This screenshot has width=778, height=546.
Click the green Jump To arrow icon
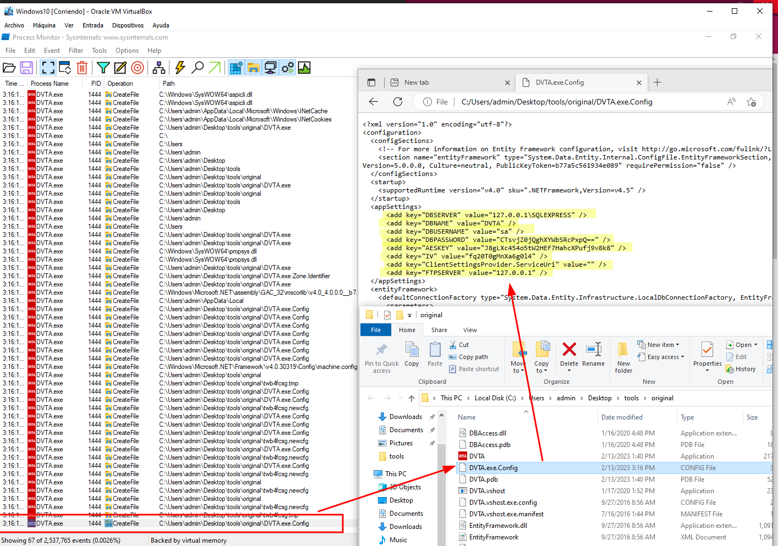click(x=215, y=68)
